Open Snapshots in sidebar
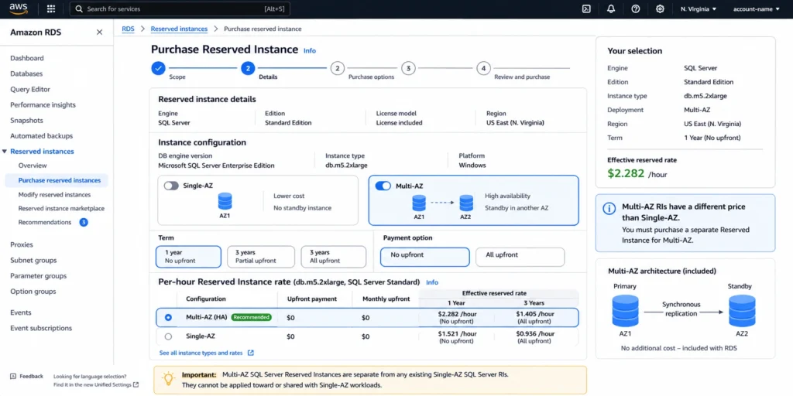This screenshot has width=793, height=396. pos(27,121)
